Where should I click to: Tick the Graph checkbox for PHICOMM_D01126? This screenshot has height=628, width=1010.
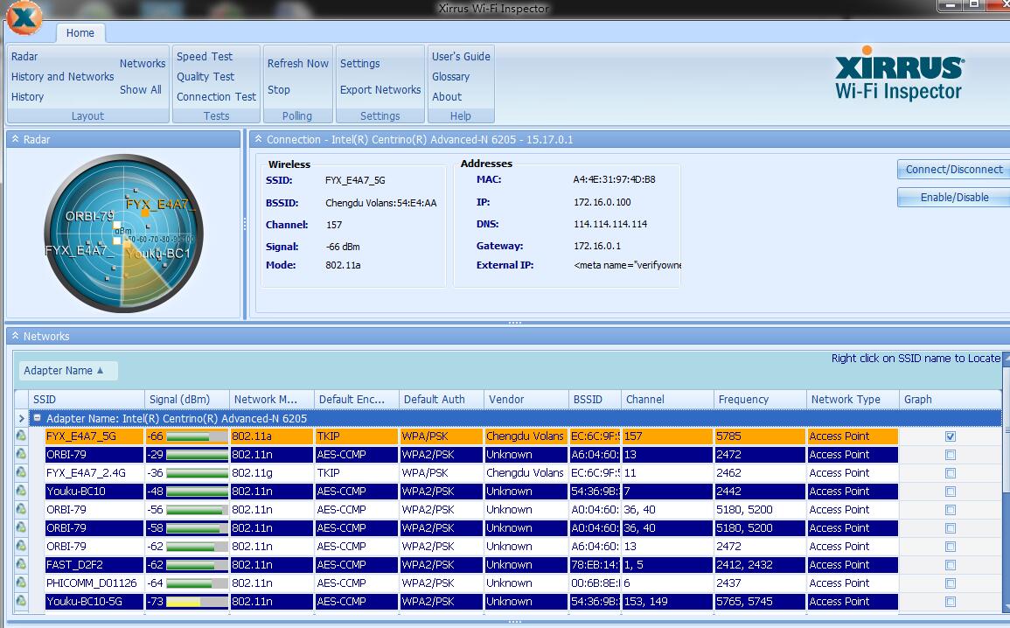coord(951,583)
